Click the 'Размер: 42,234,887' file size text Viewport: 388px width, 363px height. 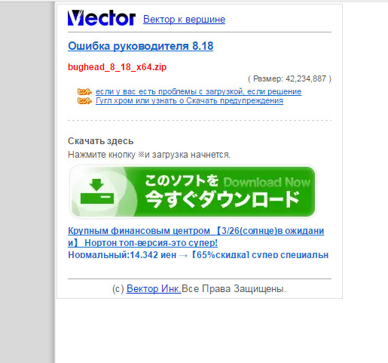289,78
